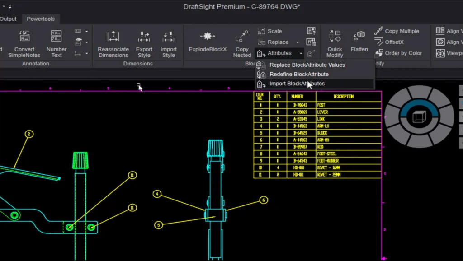Click the window title C-89764.DWG
463x261 pixels.
click(x=276, y=6)
